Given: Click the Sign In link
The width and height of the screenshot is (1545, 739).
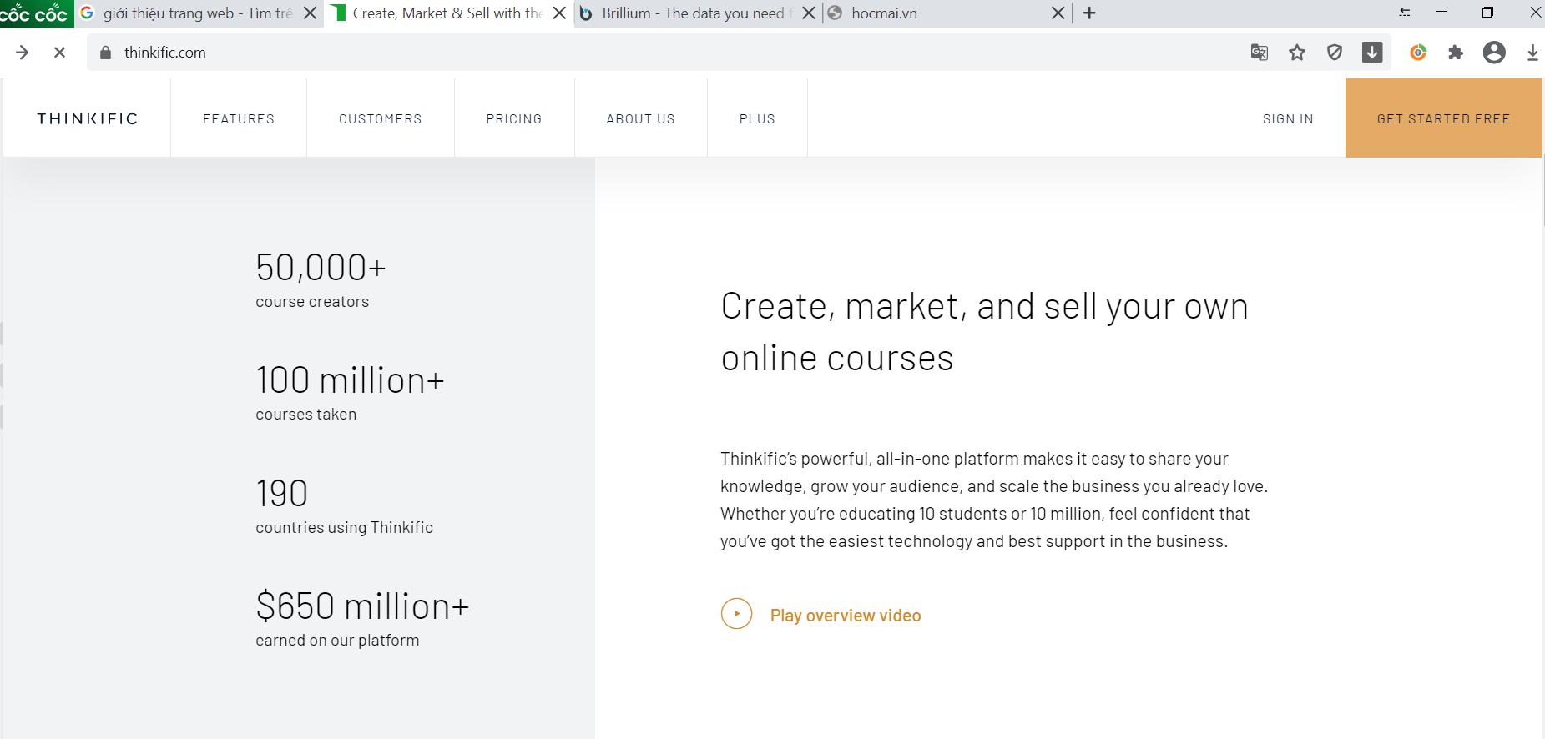Looking at the screenshot, I should [1288, 118].
